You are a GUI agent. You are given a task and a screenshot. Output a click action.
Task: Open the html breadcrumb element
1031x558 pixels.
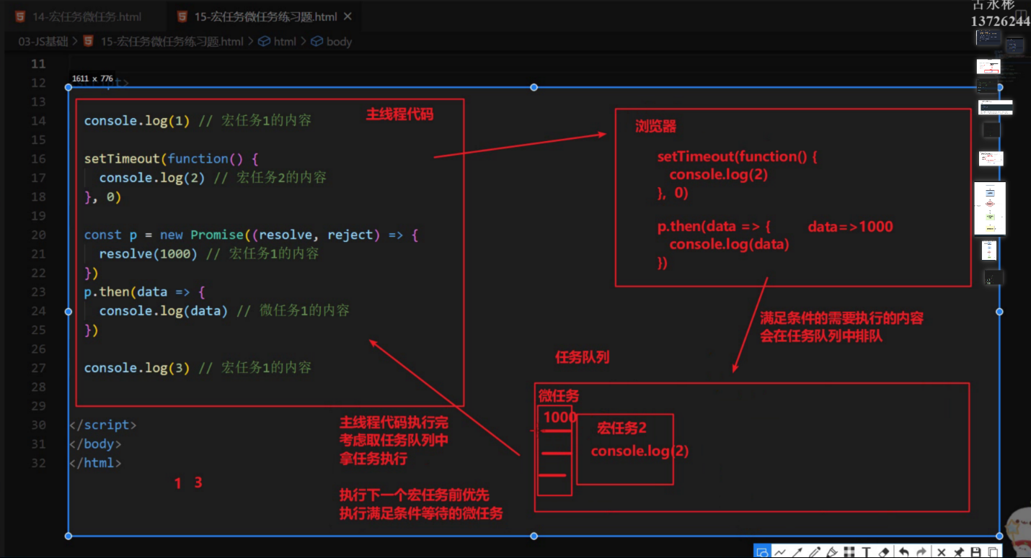pyautogui.click(x=285, y=41)
